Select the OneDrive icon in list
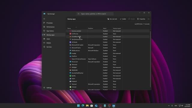192x108 pixels. coord(70,56)
